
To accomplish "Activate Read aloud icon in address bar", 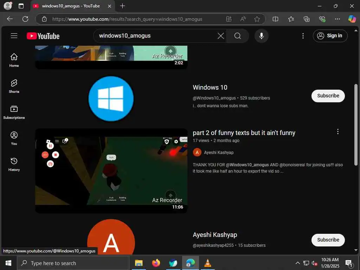I will pos(243,19).
